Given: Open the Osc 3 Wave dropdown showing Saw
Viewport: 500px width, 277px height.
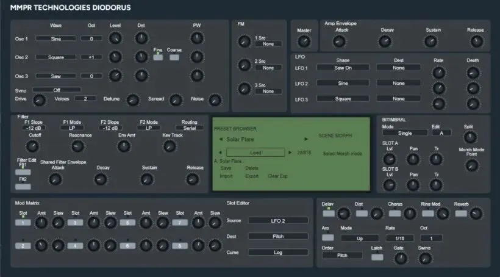Looking at the screenshot, I should (56, 76).
